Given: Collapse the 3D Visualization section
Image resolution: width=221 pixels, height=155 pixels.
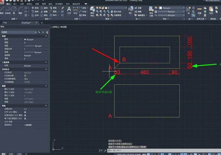Looking at the screenshot, I should pyautogui.click(x=46, y=62).
